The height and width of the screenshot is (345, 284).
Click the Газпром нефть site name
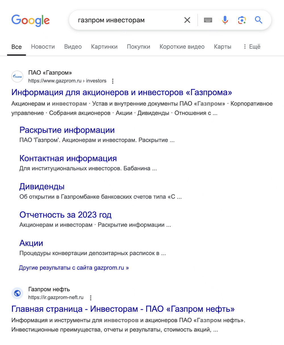pyautogui.click(x=49, y=289)
